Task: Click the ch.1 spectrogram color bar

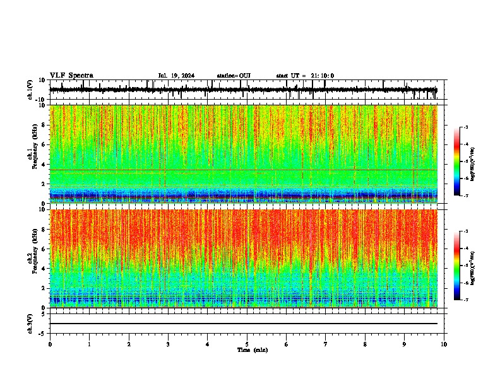Action: pyautogui.click(x=457, y=161)
